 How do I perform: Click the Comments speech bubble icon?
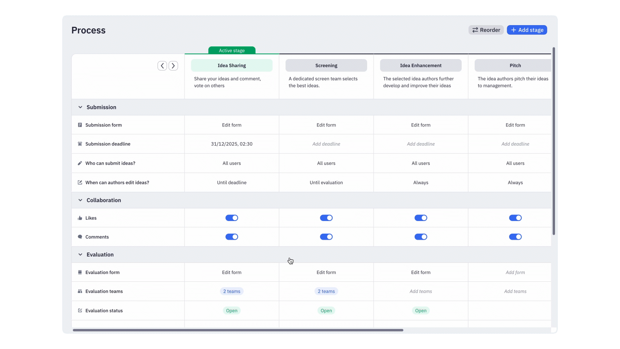coord(80,237)
